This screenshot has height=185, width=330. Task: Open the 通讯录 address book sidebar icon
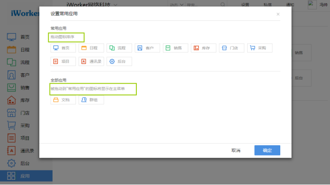coord(11,150)
